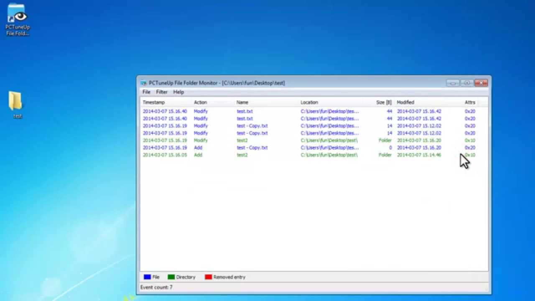Select the test2 name in the Add row
535x301 pixels.
[x=242, y=155]
